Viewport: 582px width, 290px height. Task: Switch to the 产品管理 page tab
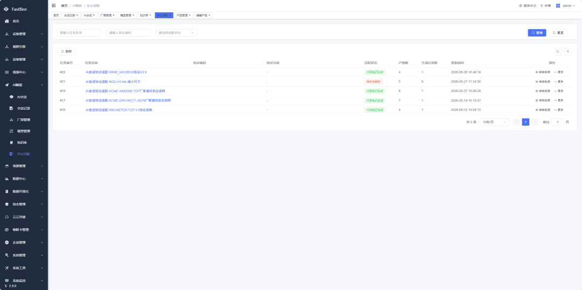coord(183,15)
